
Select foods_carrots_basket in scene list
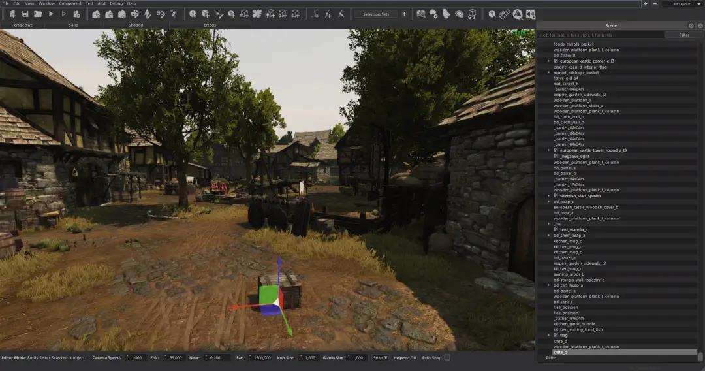point(573,44)
